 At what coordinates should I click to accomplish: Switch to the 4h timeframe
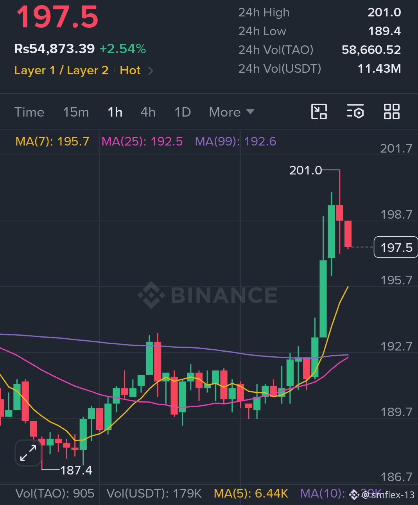tap(148, 112)
